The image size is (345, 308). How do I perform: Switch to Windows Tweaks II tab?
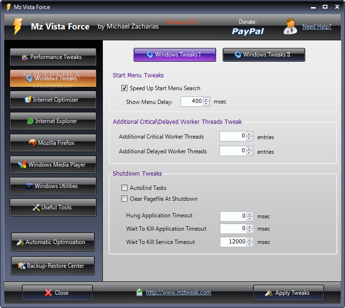click(264, 55)
